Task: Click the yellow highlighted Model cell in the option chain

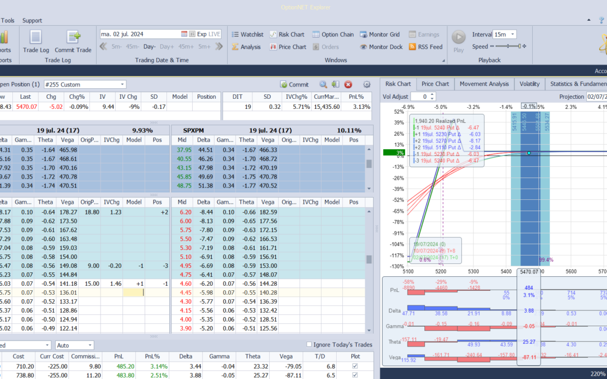Action: click(134, 293)
